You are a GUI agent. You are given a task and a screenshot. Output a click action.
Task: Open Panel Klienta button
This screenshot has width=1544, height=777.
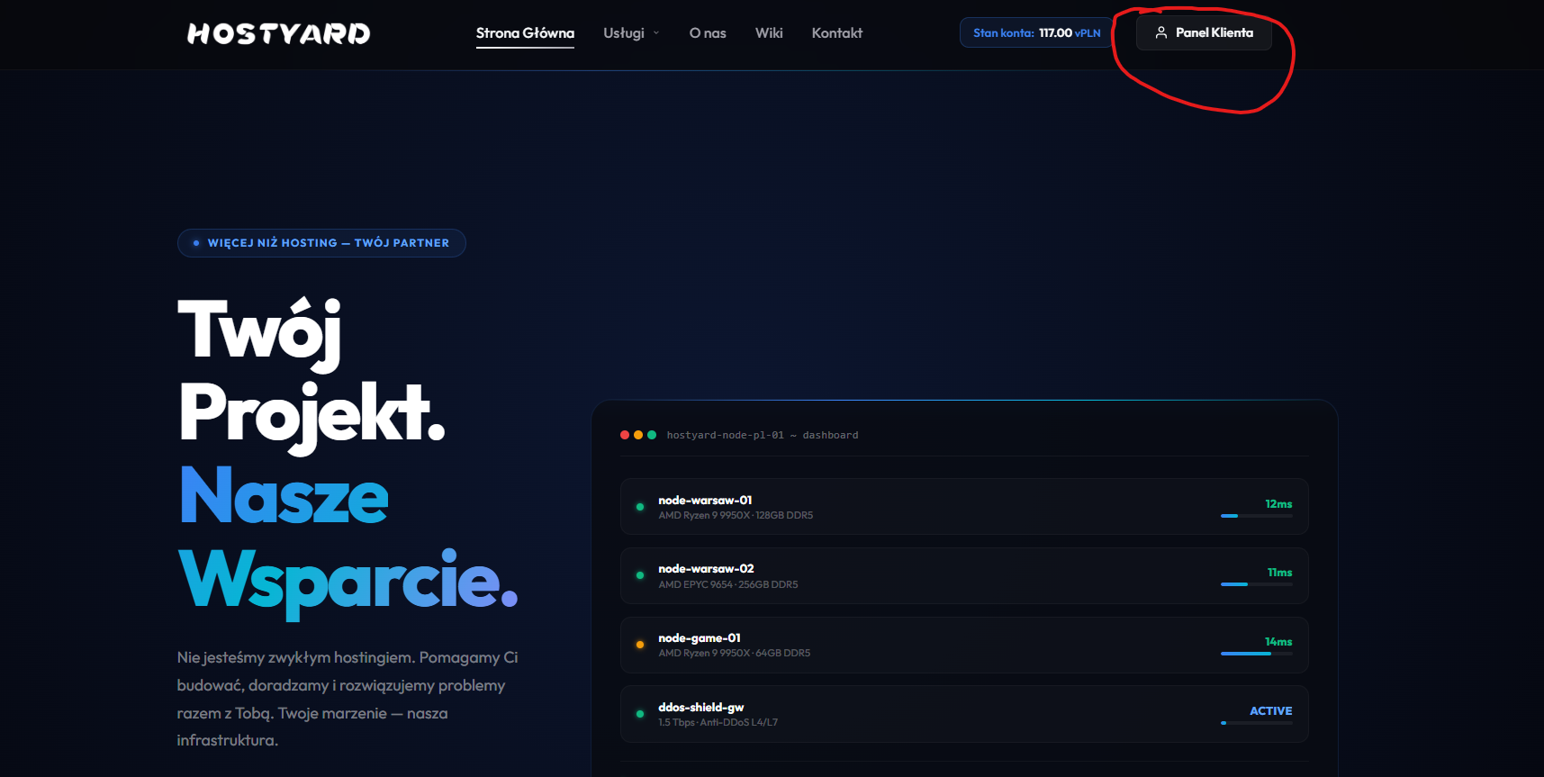(x=1204, y=32)
